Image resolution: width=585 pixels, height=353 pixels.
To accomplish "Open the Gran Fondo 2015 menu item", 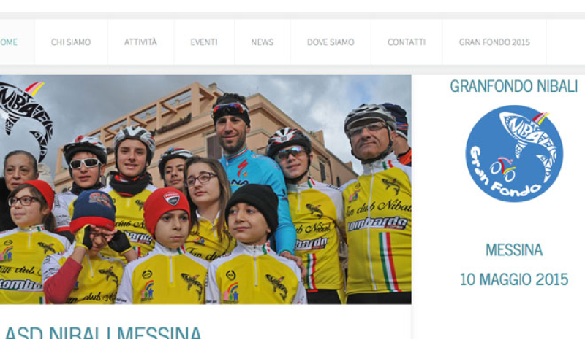I will point(494,42).
